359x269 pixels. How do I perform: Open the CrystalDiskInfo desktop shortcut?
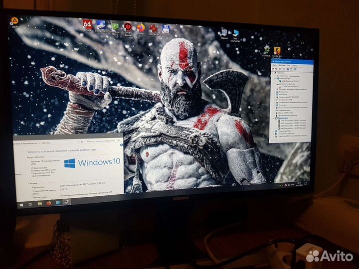101,26
